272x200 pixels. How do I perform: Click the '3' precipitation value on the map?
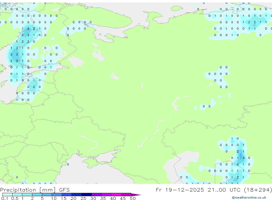(x=243, y=158)
